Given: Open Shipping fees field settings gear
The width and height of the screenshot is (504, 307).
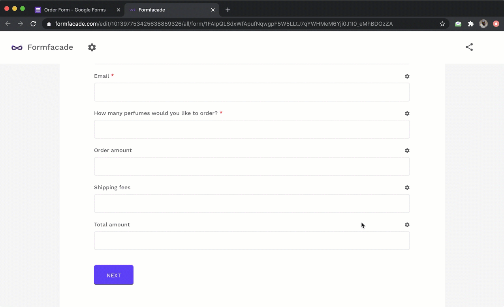Looking at the screenshot, I should point(407,188).
